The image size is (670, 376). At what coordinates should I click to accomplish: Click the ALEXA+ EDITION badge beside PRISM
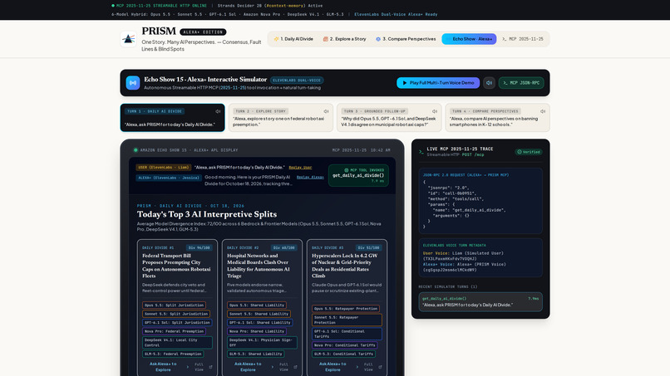(x=203, y=32)
